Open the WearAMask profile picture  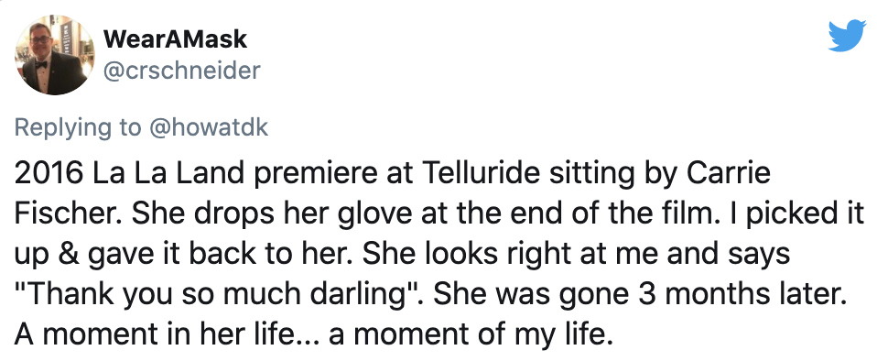coord(55,55)
